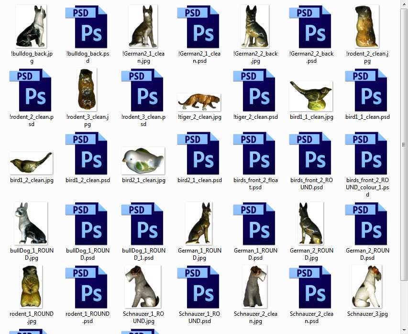The height and width of the screenshot is (334, 408).
Task: Click the !rodent_3_clean.psd file icon
Action: pyautogui.click(x=143, y=90)
